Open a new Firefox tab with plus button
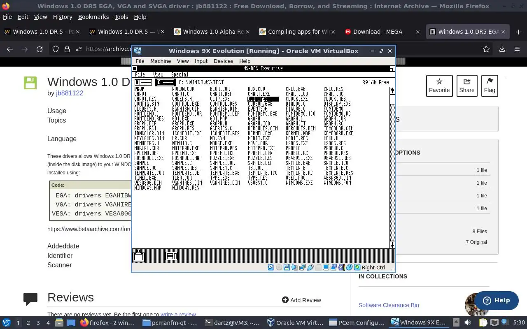527x329 pixels. click(518, 32)
